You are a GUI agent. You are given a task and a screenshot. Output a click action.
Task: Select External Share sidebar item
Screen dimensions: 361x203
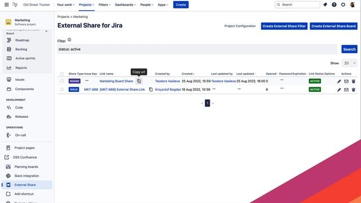point(27,185)
